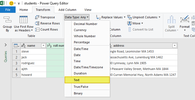Switch to the Add Column tab
Image resolution: width=195 pixels, height=100 pixels.
[x=67, y=10]
